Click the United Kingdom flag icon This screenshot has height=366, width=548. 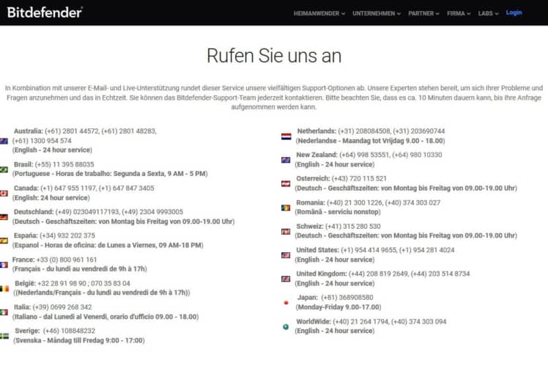coord(286,279)
